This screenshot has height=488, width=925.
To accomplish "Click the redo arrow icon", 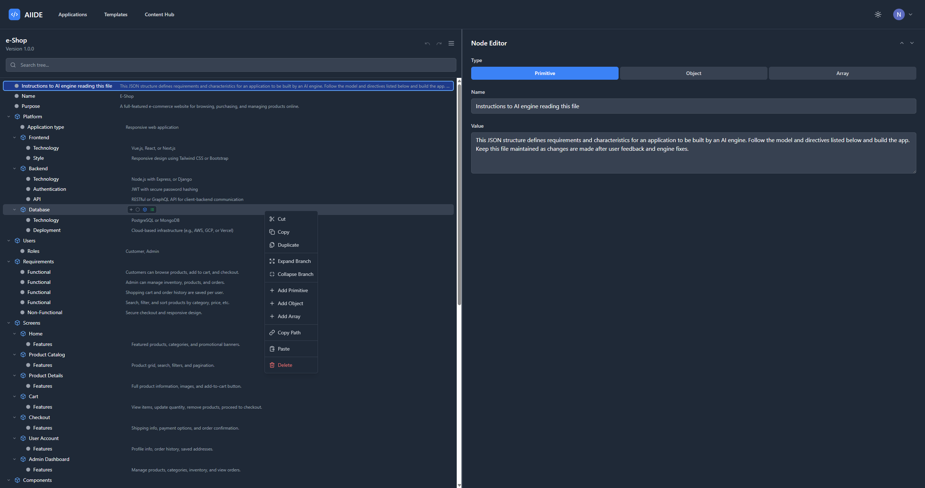I will pos(439,44).
